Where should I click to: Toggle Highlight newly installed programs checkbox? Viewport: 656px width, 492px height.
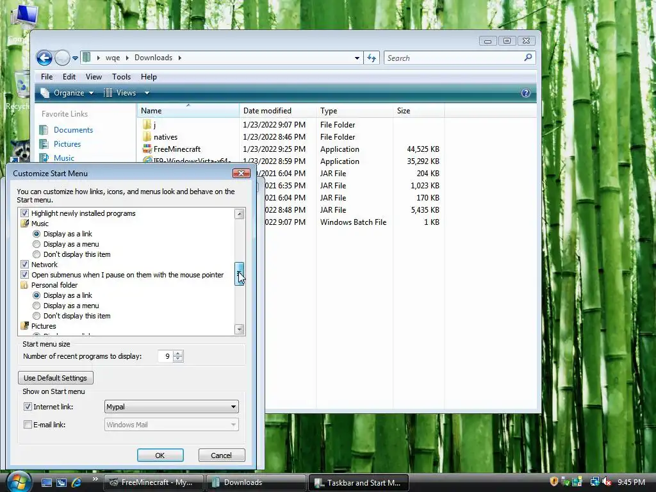coord(25,213)
